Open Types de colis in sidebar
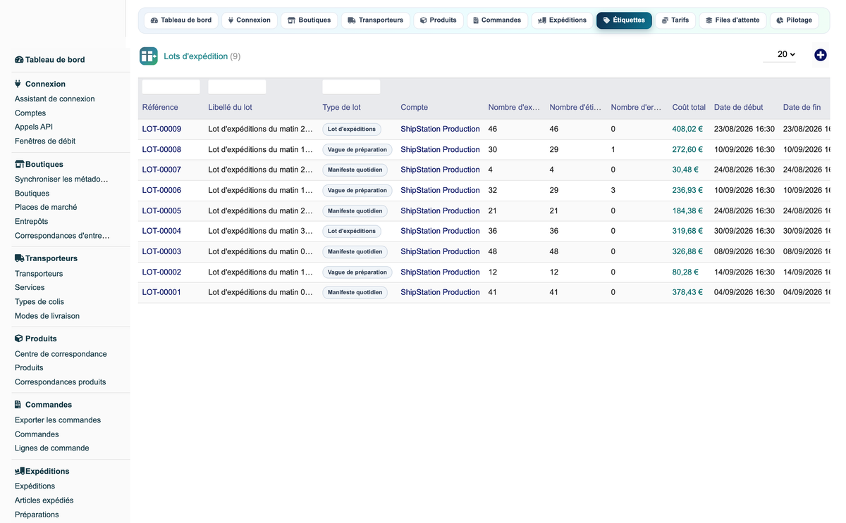This screenshot has height=523, width=846. [39, 302]
